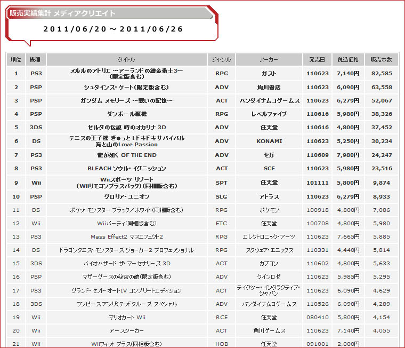The image size is (405, 348).
Task: Select Wiiフィット プラス(同梱版含む) title
Action: click(x=127, y=344)
